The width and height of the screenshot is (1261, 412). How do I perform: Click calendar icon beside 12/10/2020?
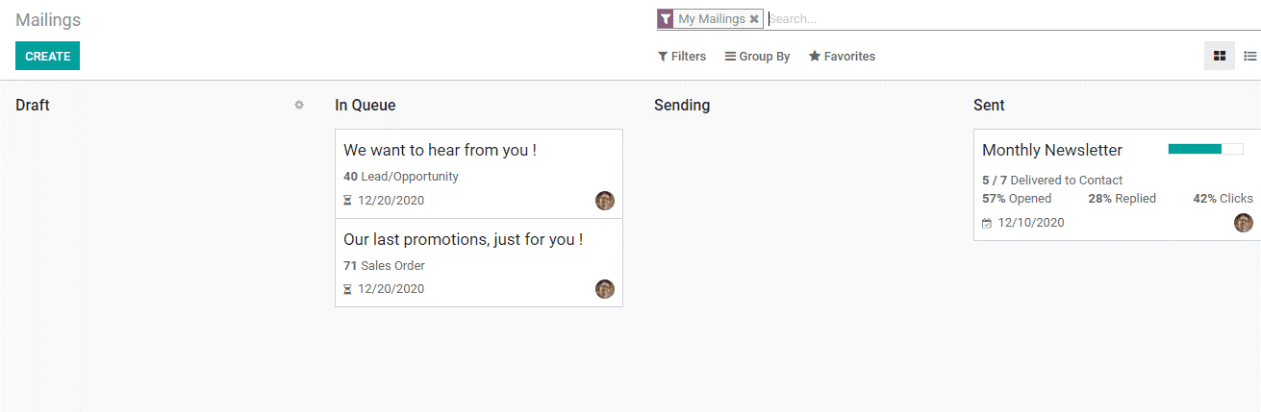pos(987,223)
